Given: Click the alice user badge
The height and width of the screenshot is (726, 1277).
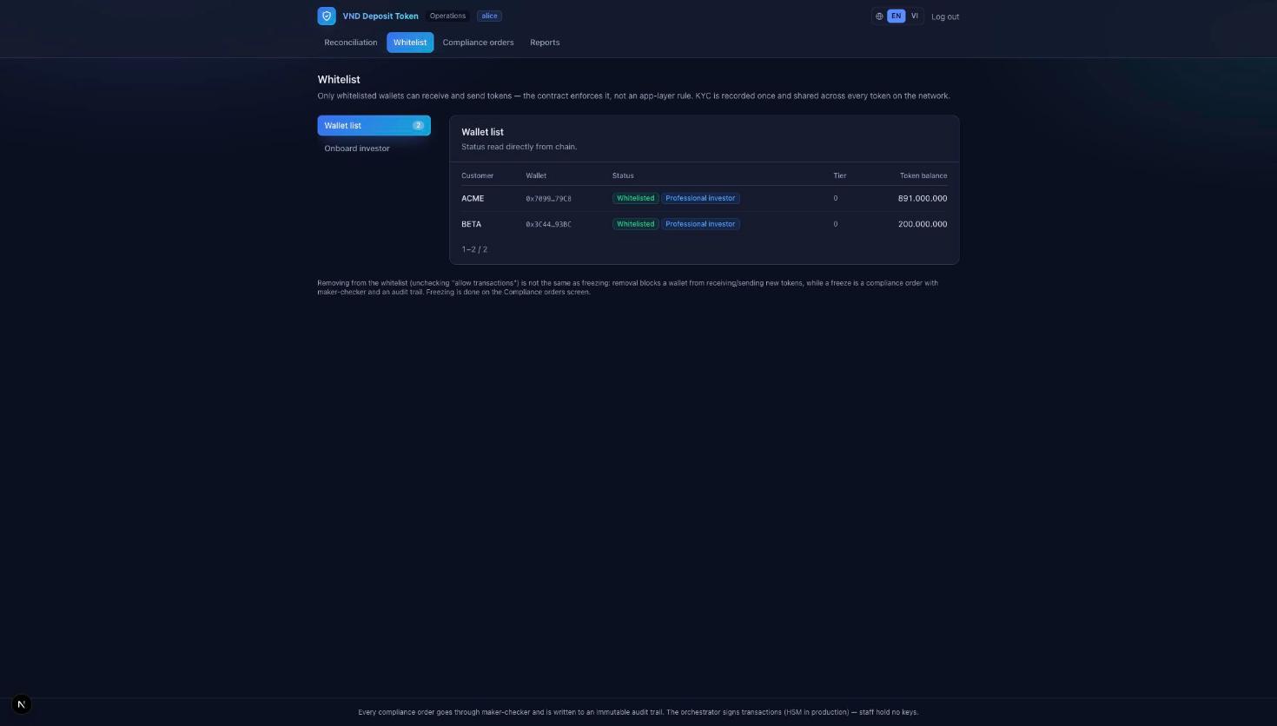Looking at the screenshot, I should pyautogui.click(x=489, y=16).
